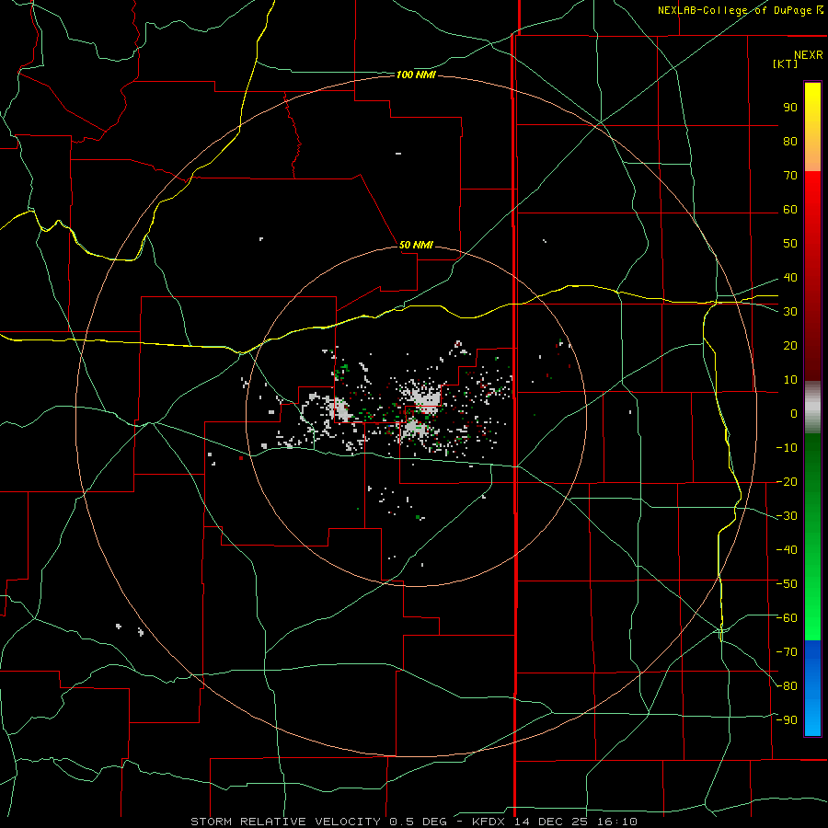This screenshot has height=828, width=828.
Task: Click the -70 value on the velocity scale
Action: click(787, 652)
